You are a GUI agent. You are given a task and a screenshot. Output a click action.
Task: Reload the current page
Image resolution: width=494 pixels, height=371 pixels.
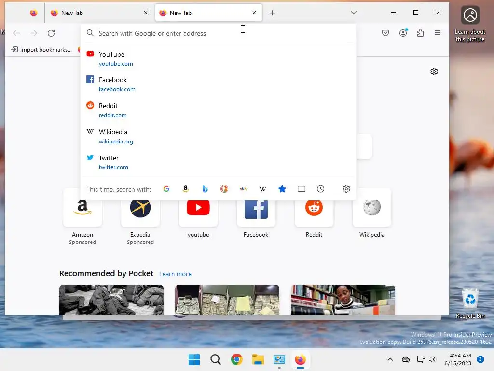tap(51, 33)
